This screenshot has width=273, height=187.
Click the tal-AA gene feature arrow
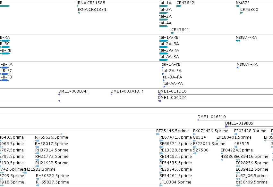click(164, 26)
